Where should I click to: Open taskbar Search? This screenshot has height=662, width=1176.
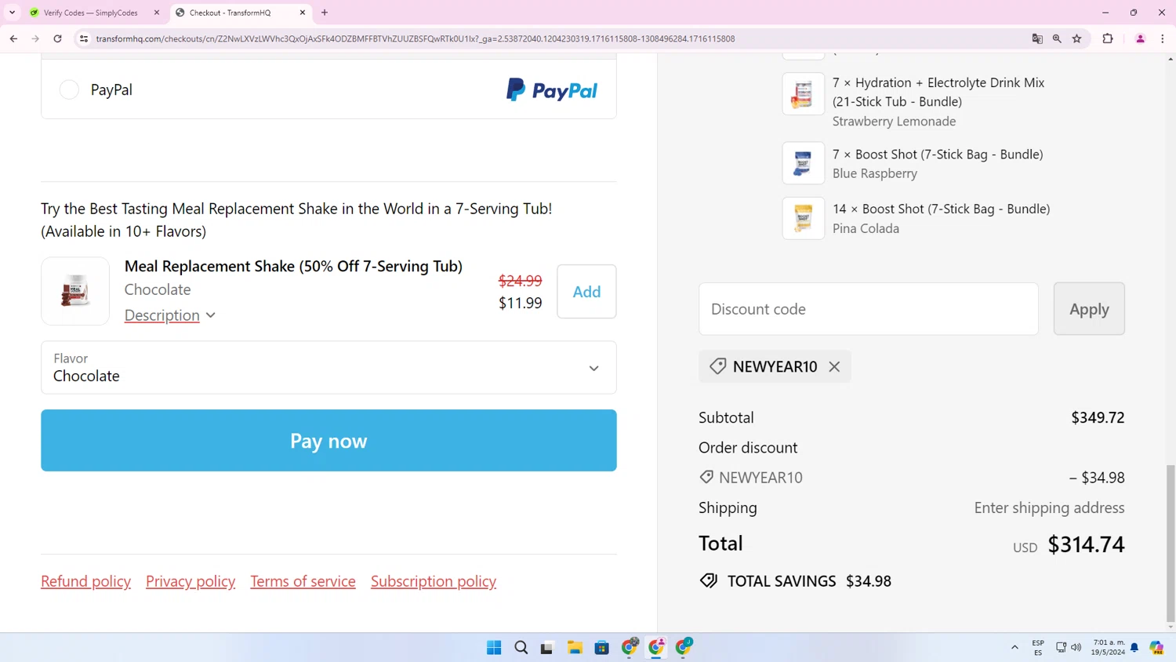pos(521,647)
